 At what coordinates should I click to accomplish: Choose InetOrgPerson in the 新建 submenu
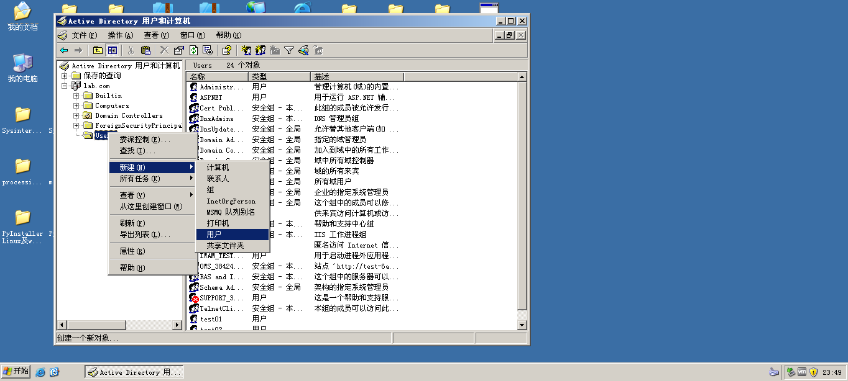coord(233,201)
